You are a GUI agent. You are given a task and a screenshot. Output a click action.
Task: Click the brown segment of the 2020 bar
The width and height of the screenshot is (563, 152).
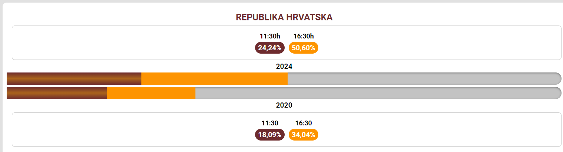tap(57, 93)
